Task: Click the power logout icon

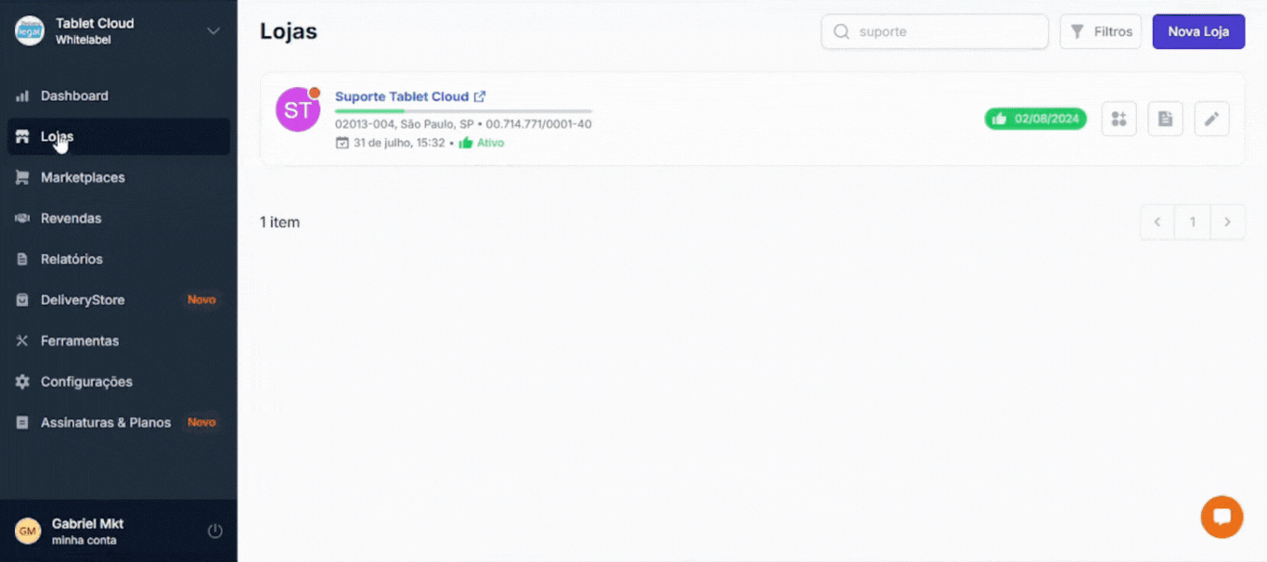Action: coord(214,531)
